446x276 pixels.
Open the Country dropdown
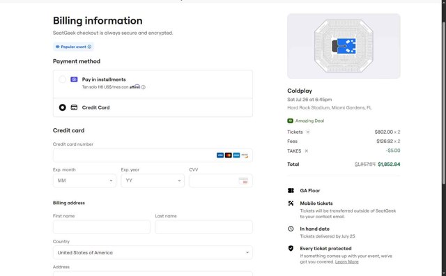(x=153, y=252)
